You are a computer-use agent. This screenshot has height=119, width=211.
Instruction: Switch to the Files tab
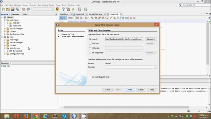(25, 14)
